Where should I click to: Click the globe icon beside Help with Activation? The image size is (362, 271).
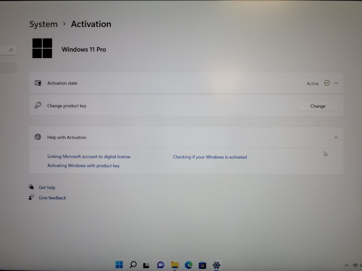pyautogui.click(x=38, y=137)
